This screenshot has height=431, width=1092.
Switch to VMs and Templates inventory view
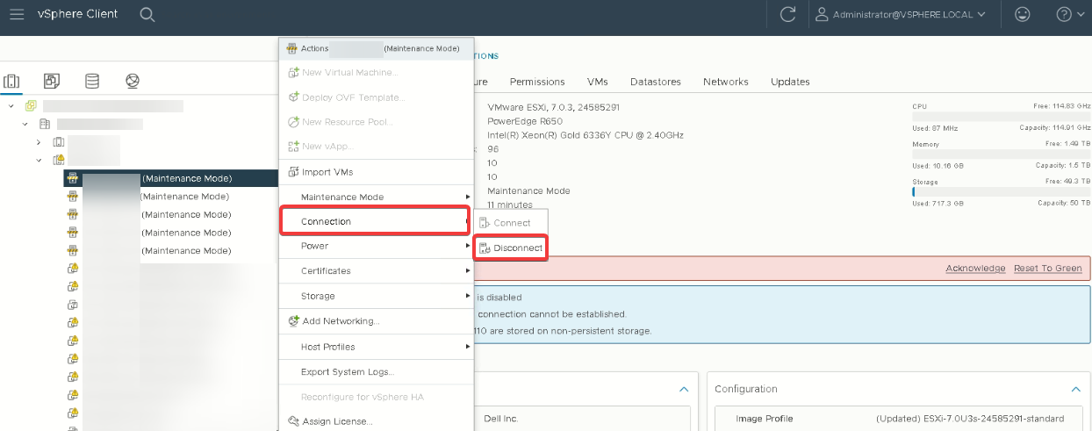(x=52, y=81)
